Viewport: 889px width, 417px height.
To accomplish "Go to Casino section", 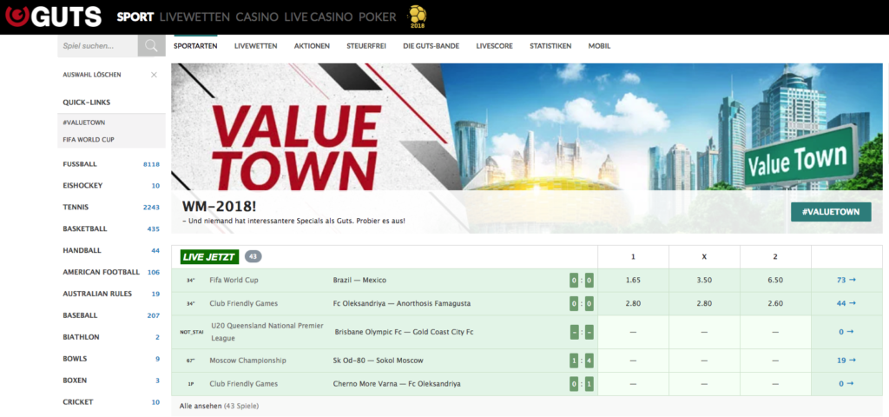I will (x=257, y=17).
